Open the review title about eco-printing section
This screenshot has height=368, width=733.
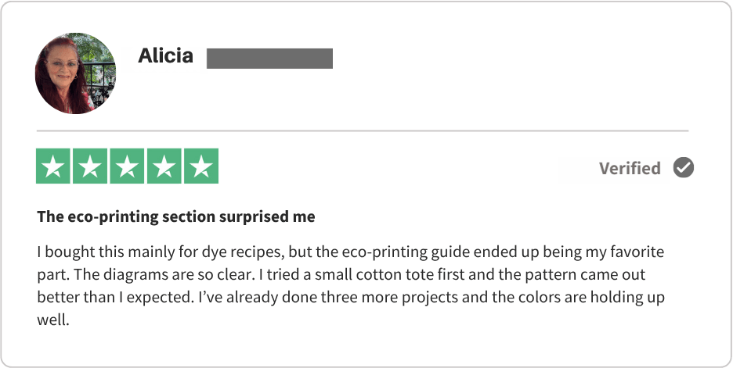(175, 217)
